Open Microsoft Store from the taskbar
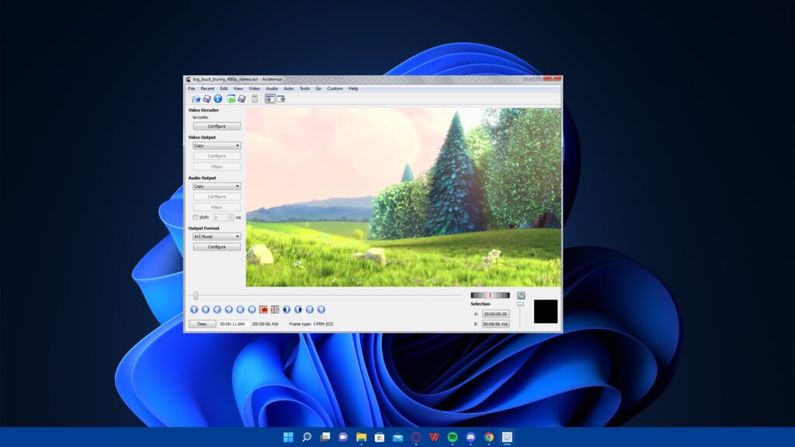 (x=379, y=437)
